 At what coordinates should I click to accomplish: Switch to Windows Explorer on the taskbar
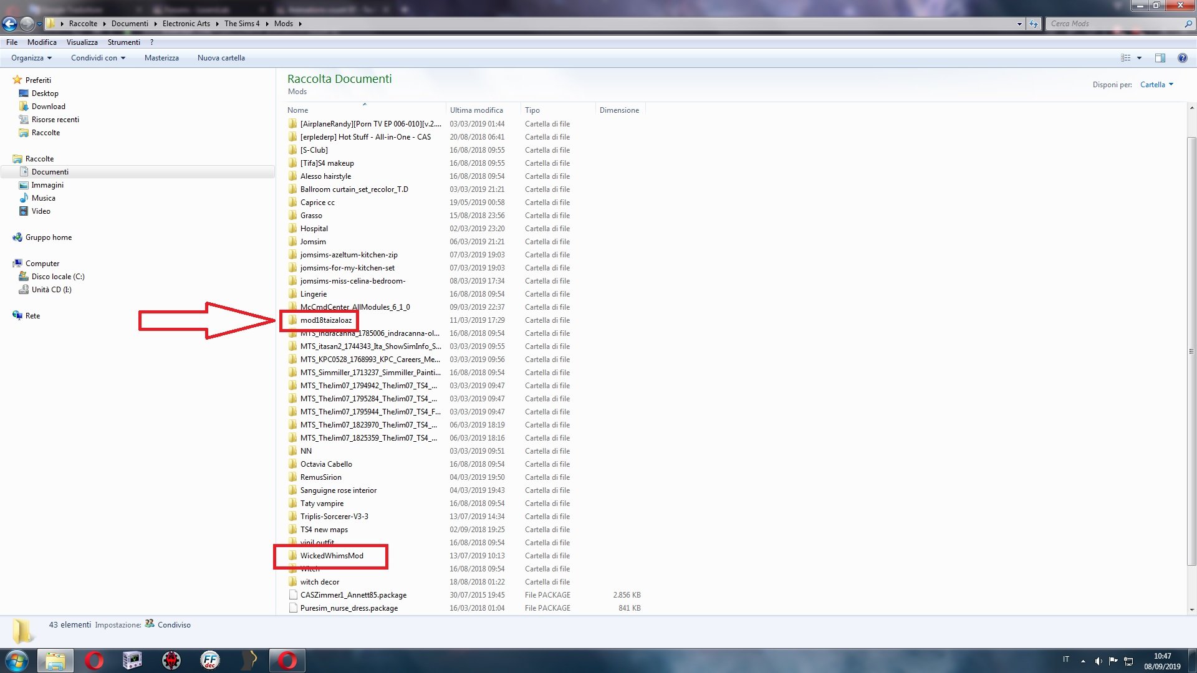pos(55,661)
